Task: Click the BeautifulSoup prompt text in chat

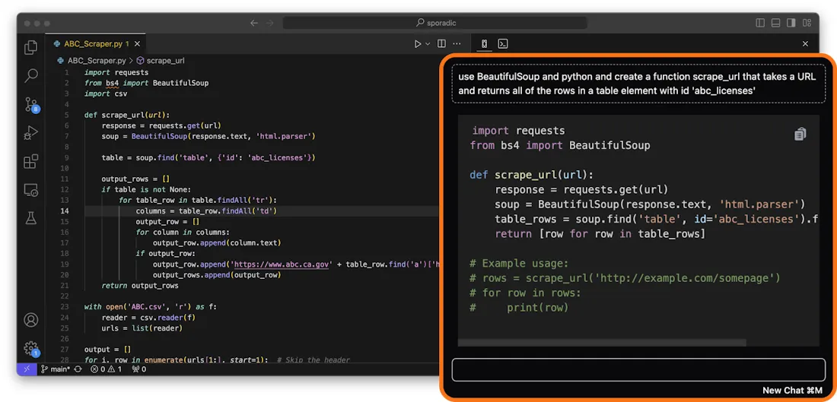Action: [x=637, y=84]
